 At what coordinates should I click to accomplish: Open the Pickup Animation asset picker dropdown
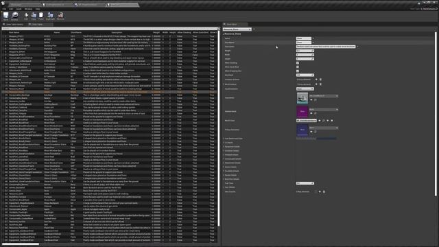[324, 128]
